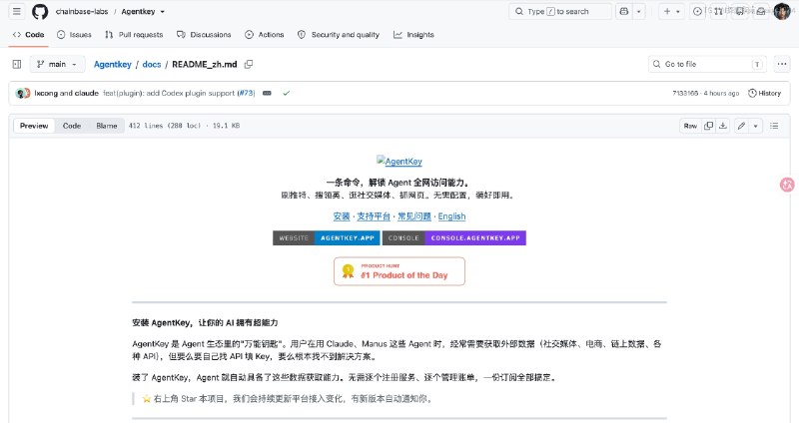Open the main branch selector dropdown
This screenshot has height=423, width=799.
(57, 64)
